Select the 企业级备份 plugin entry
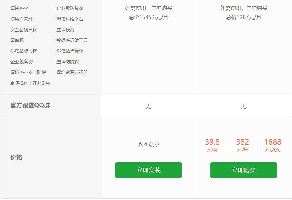 tap(21, 62)
